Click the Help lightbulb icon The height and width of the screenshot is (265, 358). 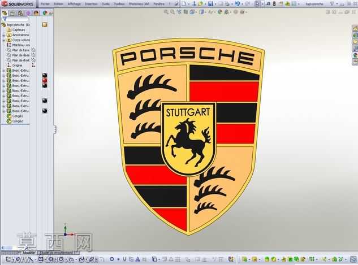[333, 4]
